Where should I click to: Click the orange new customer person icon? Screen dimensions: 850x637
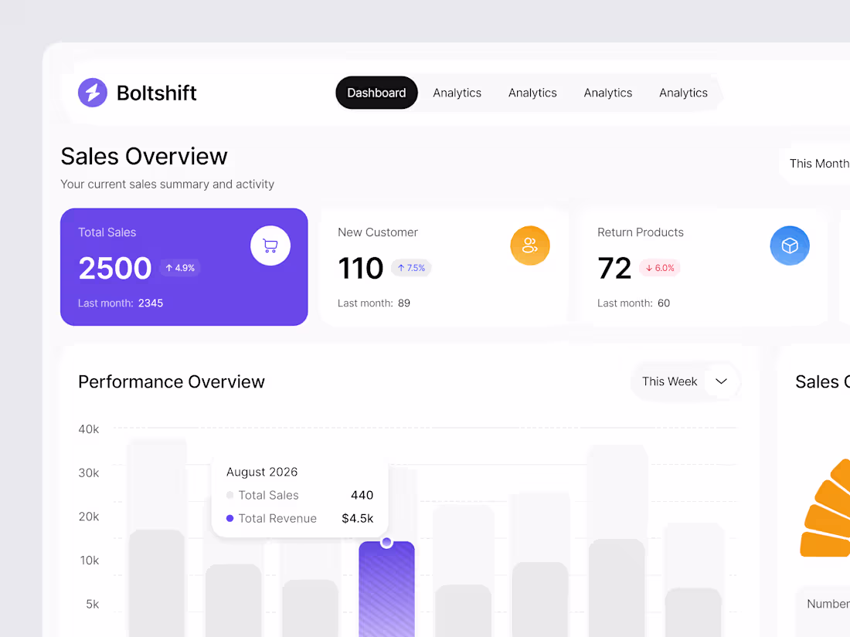click(x=530, y=246)
